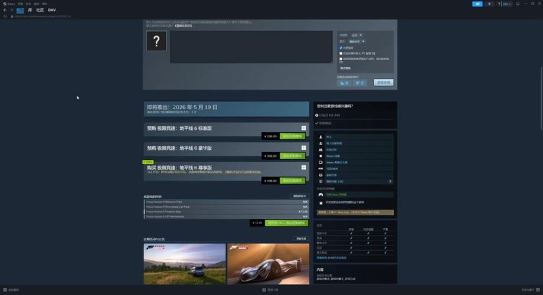The height and width of the screenshot is (295, 543).
Task: Open the 库 library tab
Action: point(30,10)
